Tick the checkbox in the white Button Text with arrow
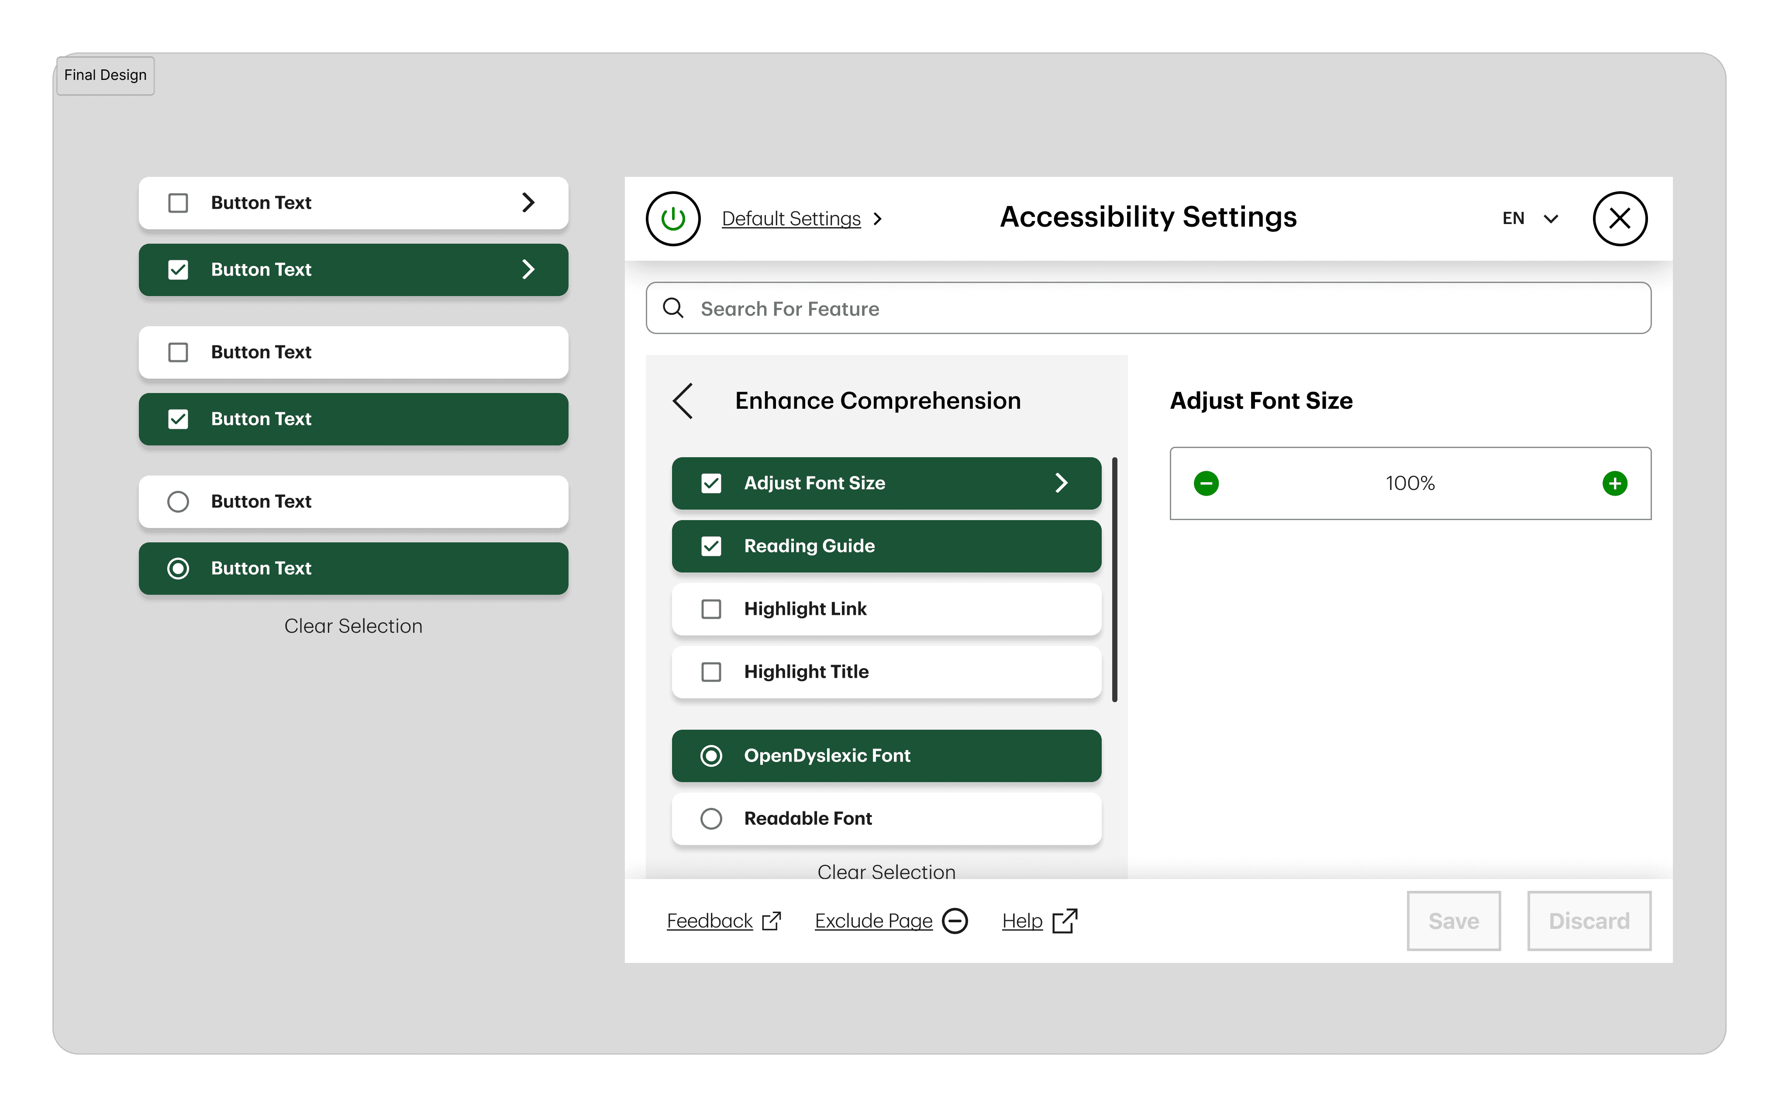Image resolution: width=1779 pixels, height=1107 pixels. 178,203
